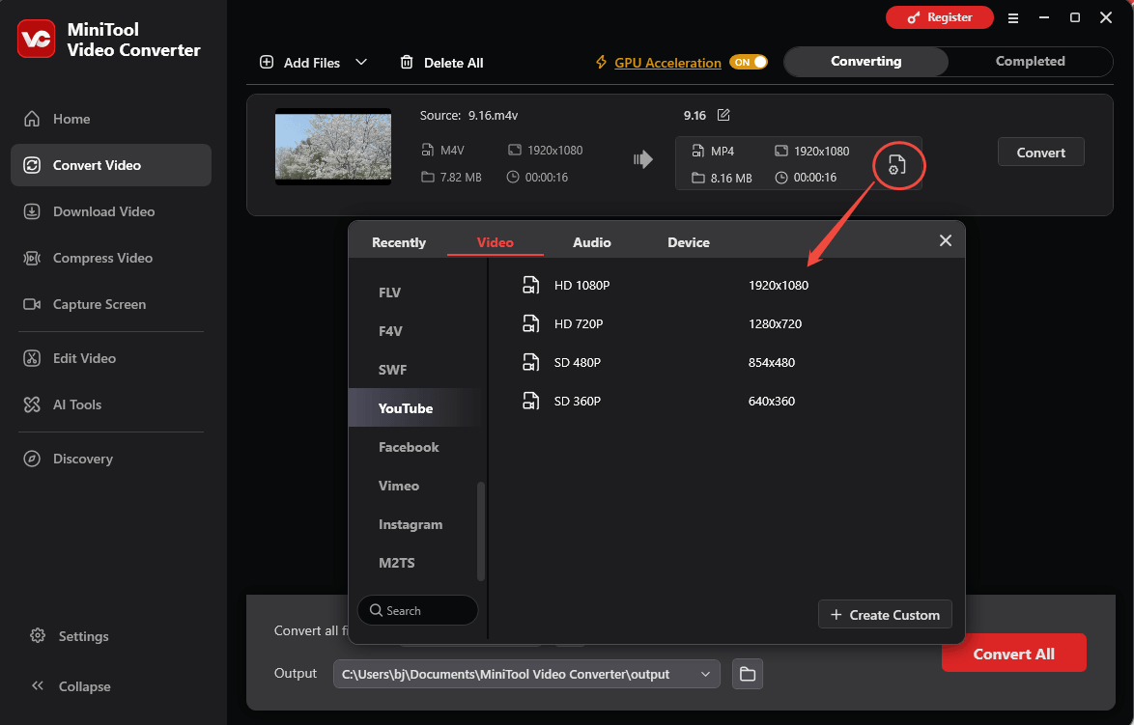
Task: Click the Register button
Action: [x=940, y=17]
